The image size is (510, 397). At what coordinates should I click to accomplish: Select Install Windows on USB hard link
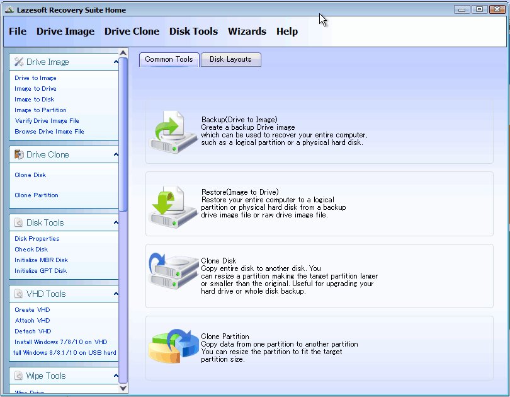65,353
